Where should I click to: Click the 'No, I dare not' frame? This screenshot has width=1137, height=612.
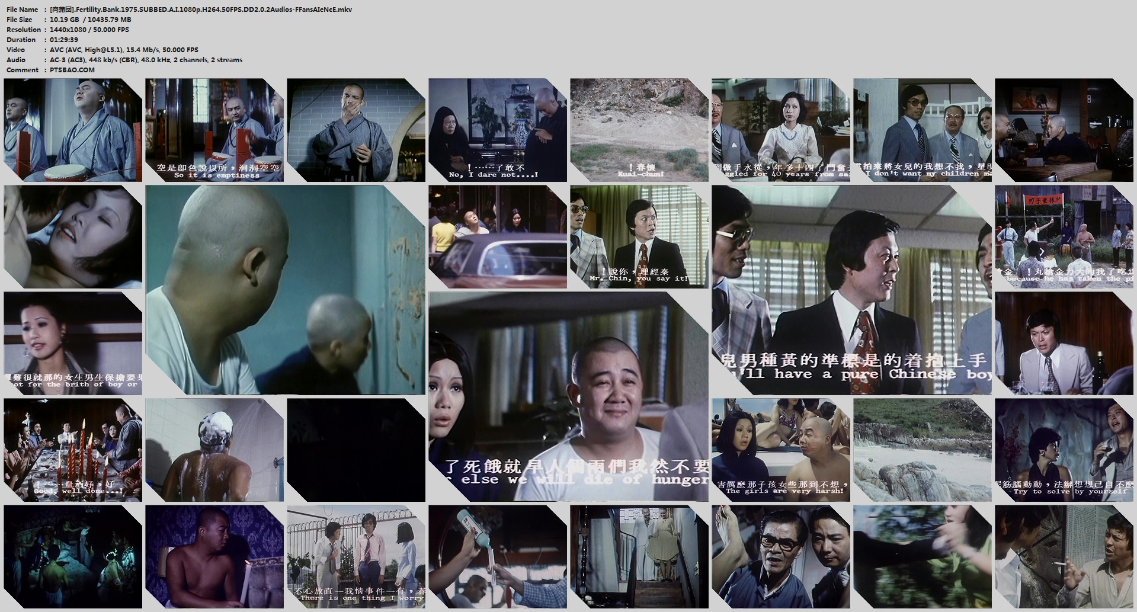497,130
